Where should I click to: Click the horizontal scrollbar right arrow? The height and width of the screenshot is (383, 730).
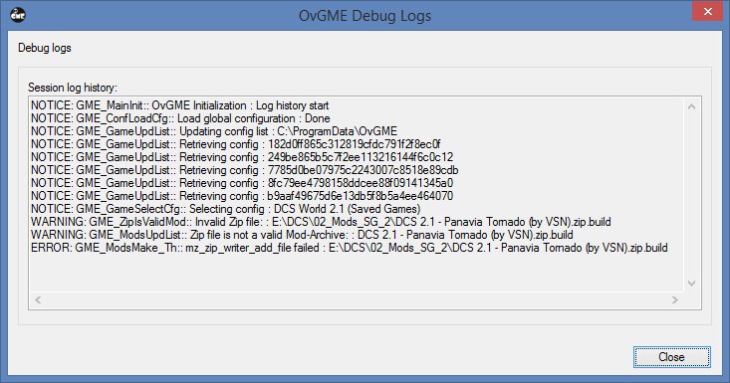(x=675, y=299)
